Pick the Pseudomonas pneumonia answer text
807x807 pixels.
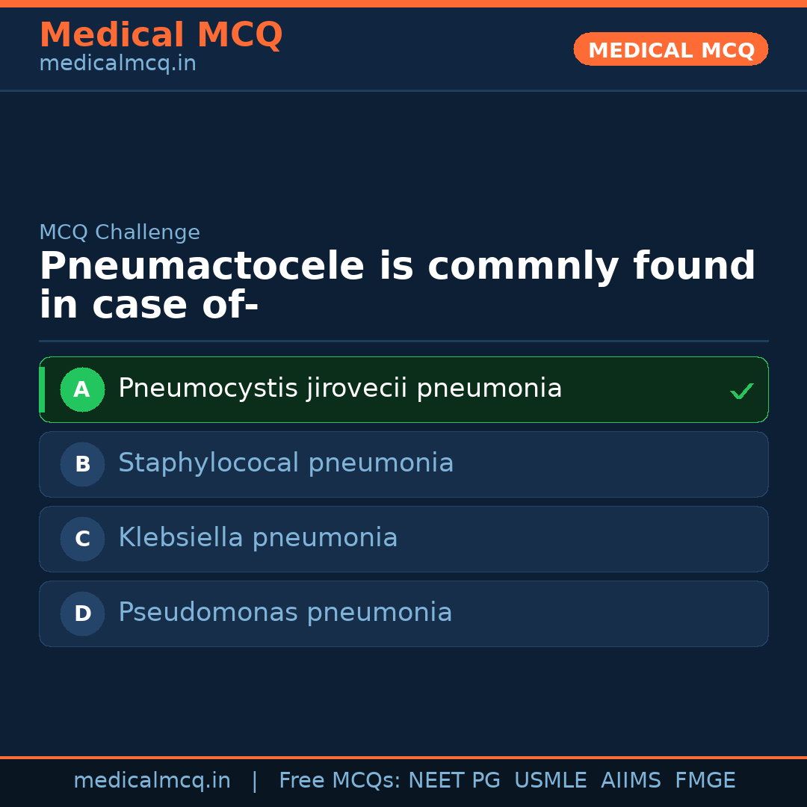285,613
